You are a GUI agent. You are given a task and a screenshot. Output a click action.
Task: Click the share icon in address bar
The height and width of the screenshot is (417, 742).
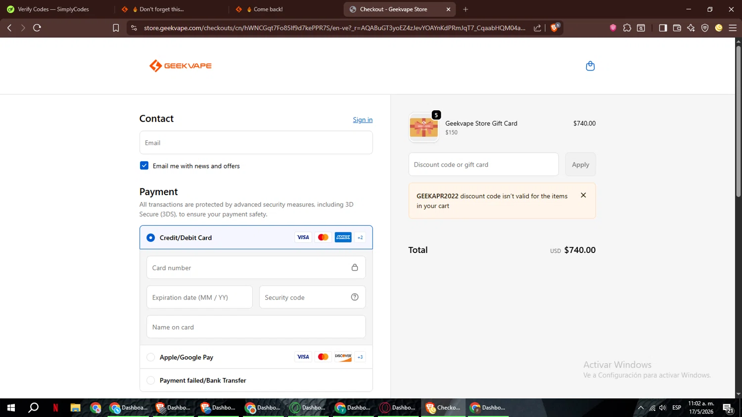(x=537, y=28)
